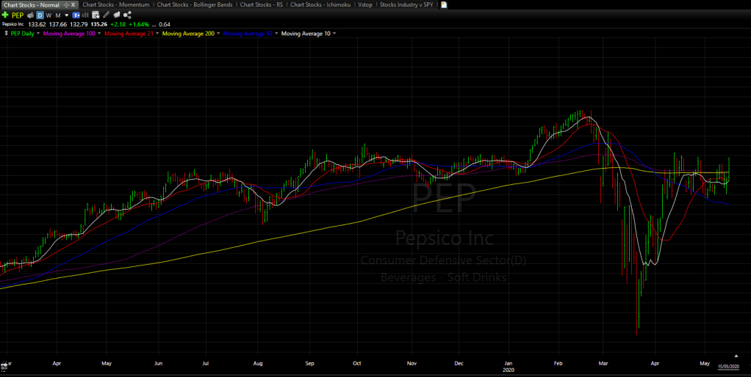
Task: Click the list/watchlist icon beside PEP
Action: [30, 15]
